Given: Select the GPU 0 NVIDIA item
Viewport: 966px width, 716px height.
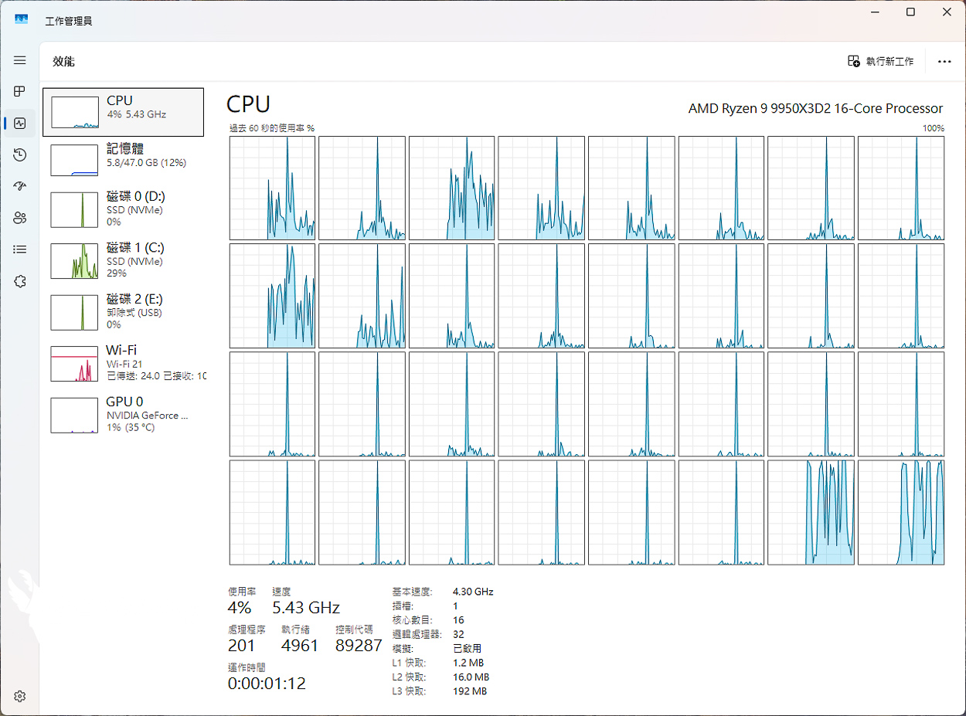Looking at the screenshot, I should click(124, 414).
